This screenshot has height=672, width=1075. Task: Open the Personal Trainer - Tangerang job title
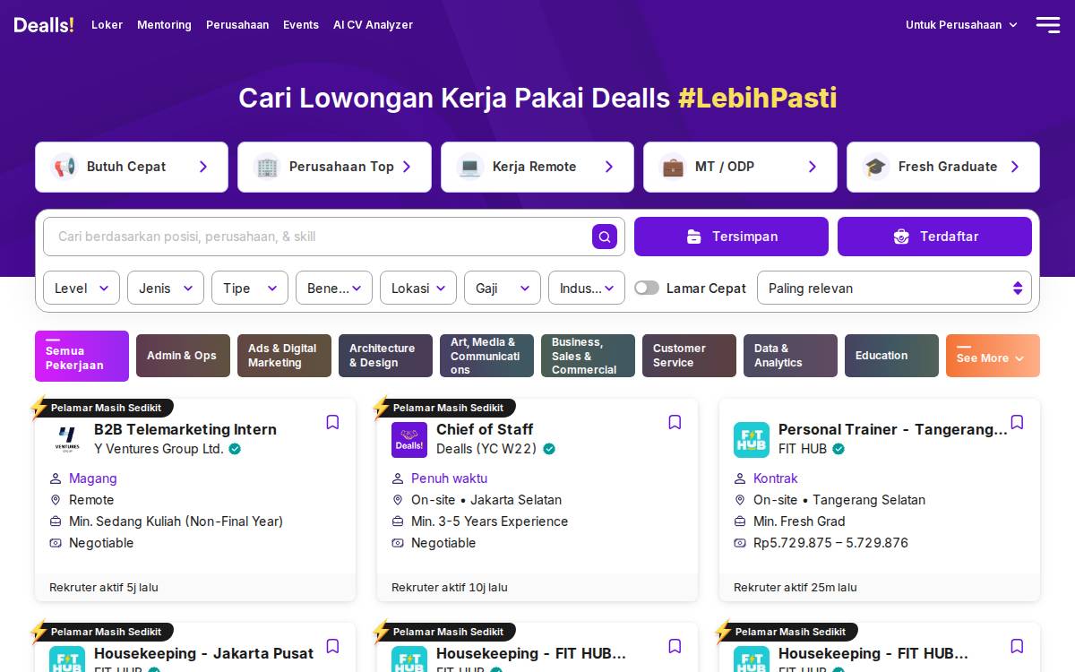pos(893,429)
